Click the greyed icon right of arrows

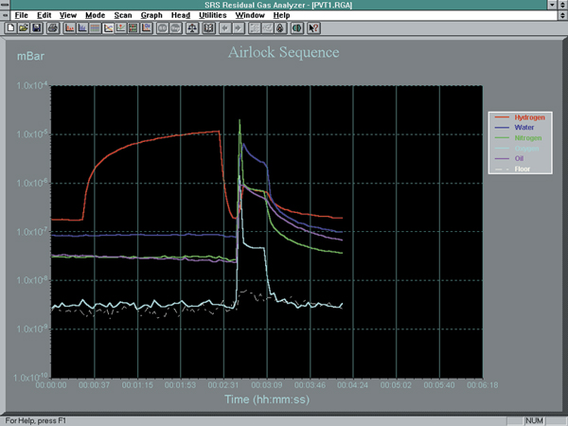pyautogui.click(x=255, y=27)
